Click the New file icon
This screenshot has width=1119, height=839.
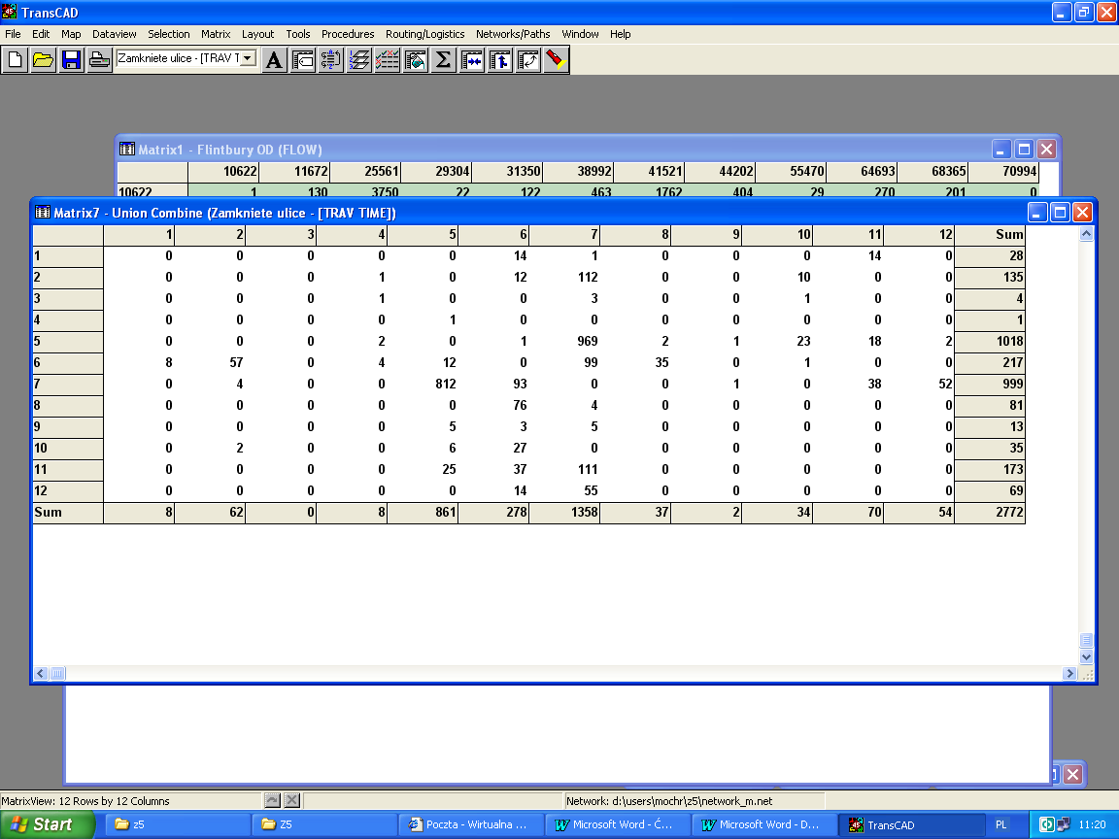click(x=16, y=60)
